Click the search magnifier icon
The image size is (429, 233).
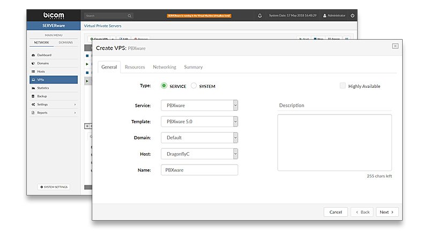click(x=129, y=16)
